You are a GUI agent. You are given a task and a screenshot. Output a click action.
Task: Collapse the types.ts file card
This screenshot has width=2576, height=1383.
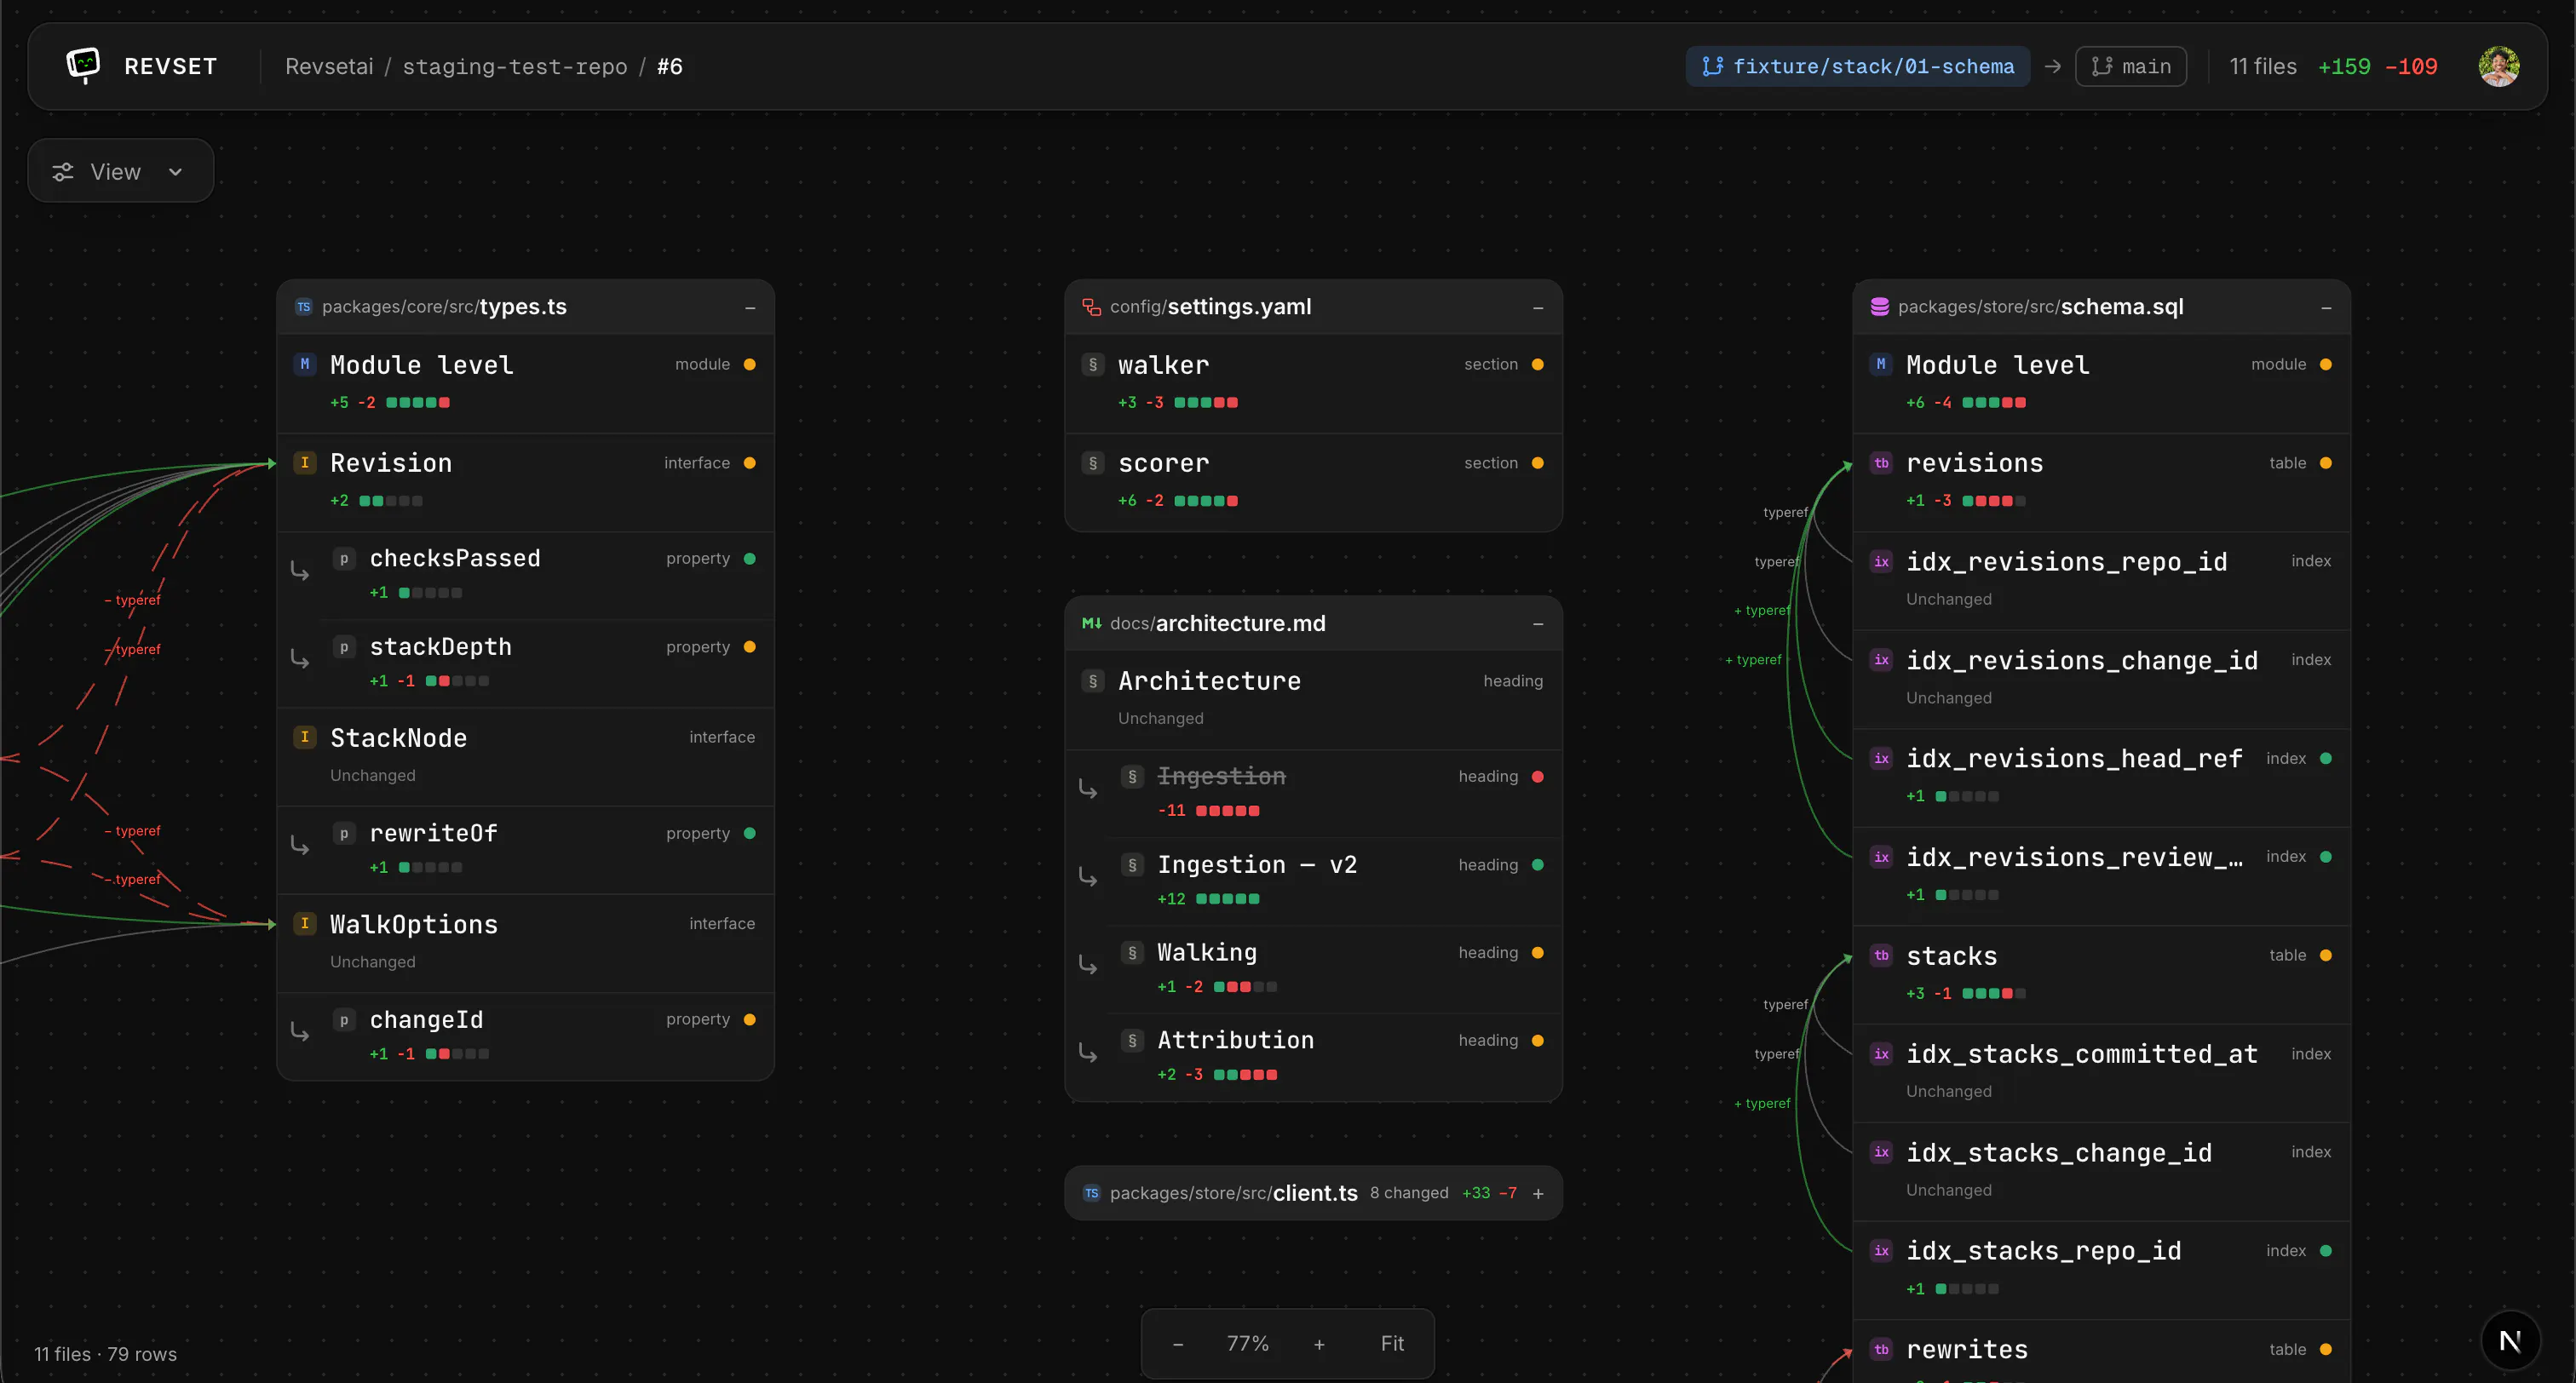pyautogui.click(x=750, y=308)
